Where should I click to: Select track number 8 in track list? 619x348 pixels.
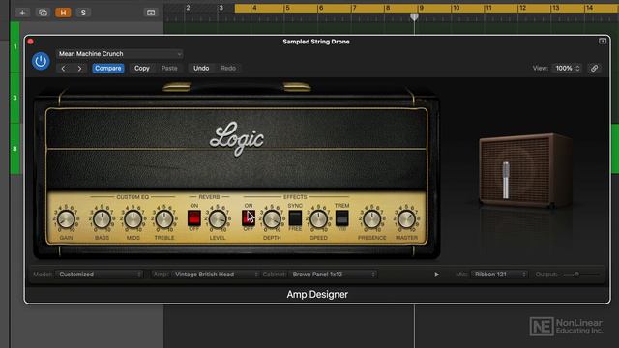pos(15,149)
